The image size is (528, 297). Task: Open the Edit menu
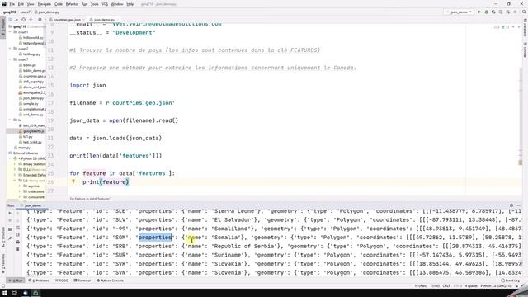[21, 4]
